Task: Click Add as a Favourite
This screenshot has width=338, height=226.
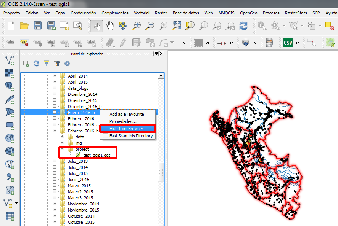Action: click(x=127, y=114)
